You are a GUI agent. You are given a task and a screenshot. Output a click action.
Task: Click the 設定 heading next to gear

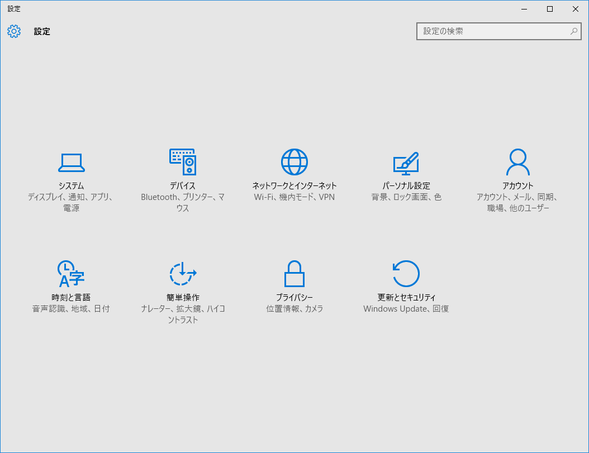[x=42, y=31]
